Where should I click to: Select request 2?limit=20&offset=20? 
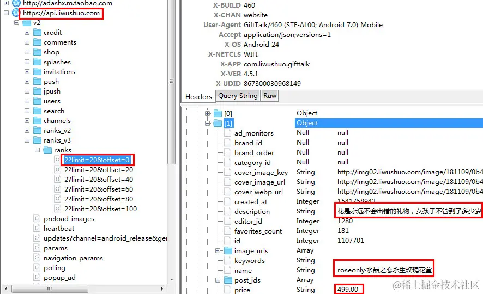[x=99, y=170]
